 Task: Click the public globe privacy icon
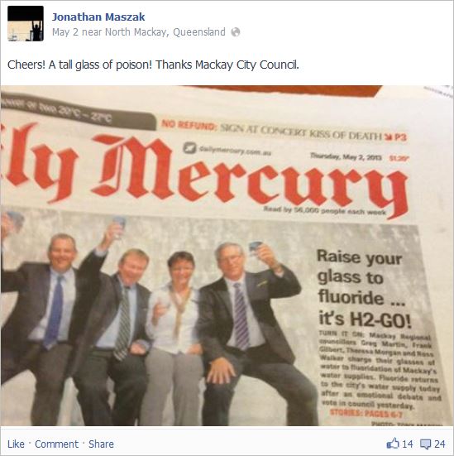tap(236, 32)
